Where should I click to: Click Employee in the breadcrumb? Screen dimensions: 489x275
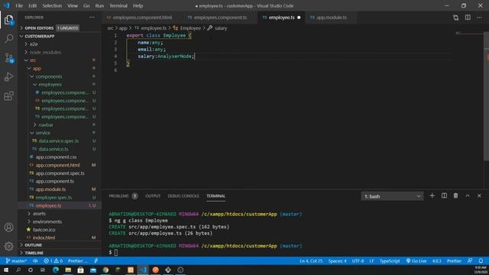190,28
